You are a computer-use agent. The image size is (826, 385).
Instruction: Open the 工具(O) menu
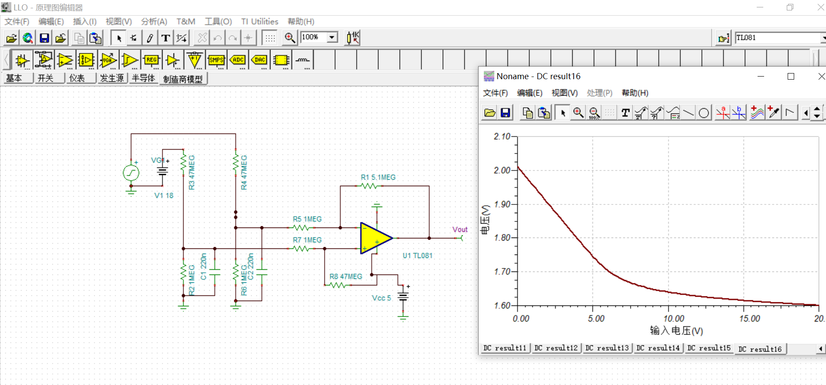pyautogui.click(x=218, y=21)
